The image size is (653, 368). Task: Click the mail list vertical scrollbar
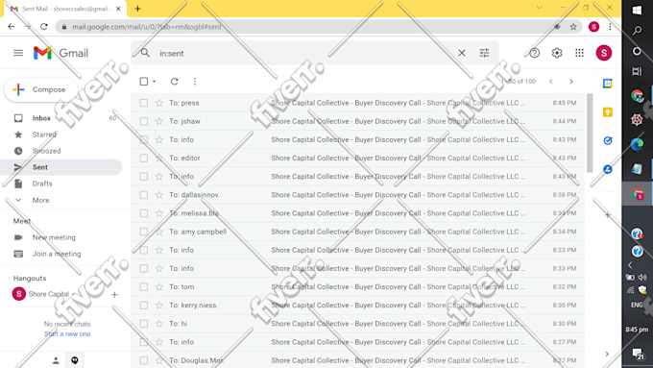pyautogui.click(x=590, y=134)
